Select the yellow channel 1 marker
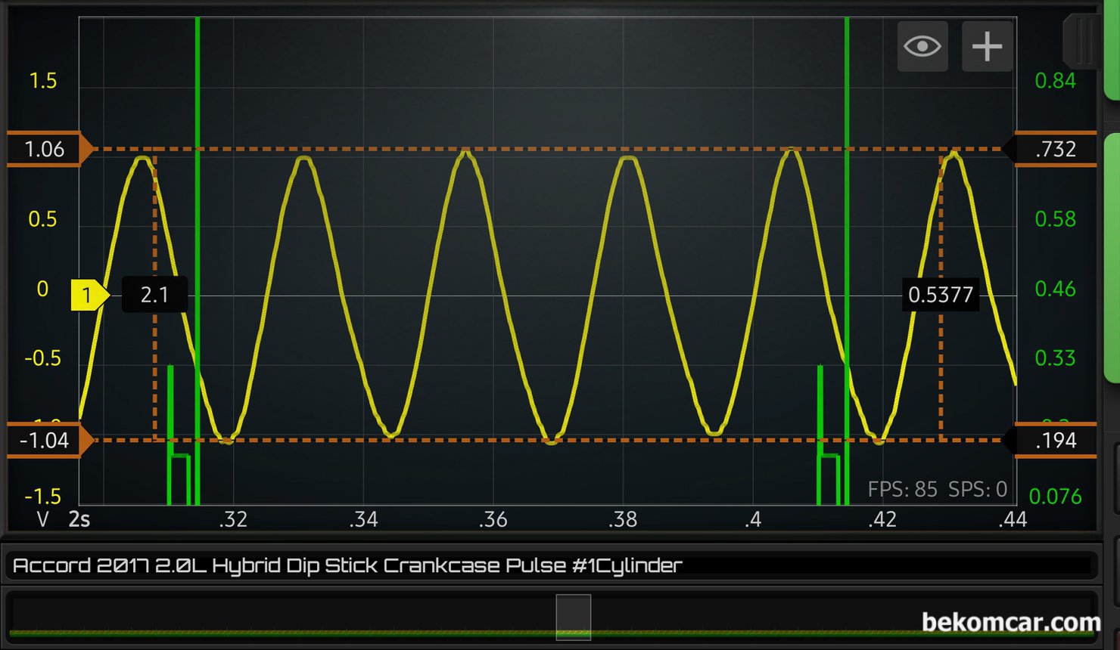This screenshot has height=650, width=1120. (x=89, y=295)
